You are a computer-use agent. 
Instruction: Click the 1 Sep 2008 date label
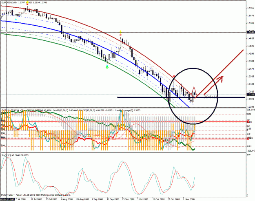click(x=97, y=199)
